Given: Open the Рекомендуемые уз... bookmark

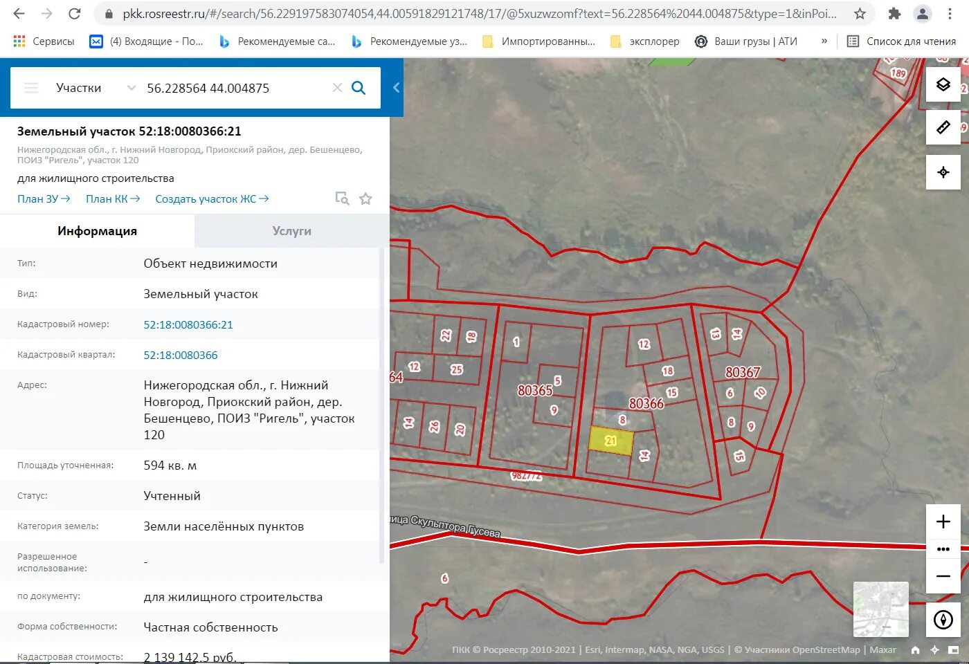Looking at the screenshot, I should click(x=409, y=41).
